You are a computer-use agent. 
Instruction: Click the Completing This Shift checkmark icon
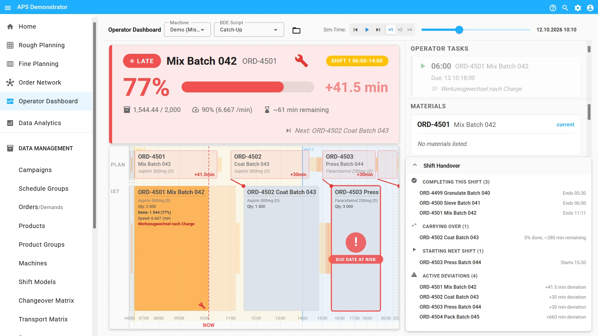click(414, 180)
